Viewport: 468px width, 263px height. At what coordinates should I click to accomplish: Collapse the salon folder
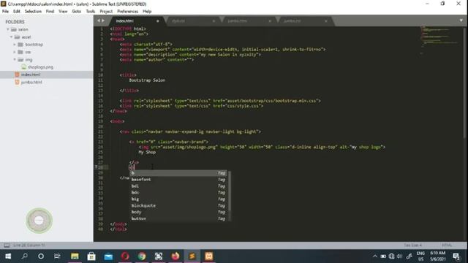coord(8,29)
